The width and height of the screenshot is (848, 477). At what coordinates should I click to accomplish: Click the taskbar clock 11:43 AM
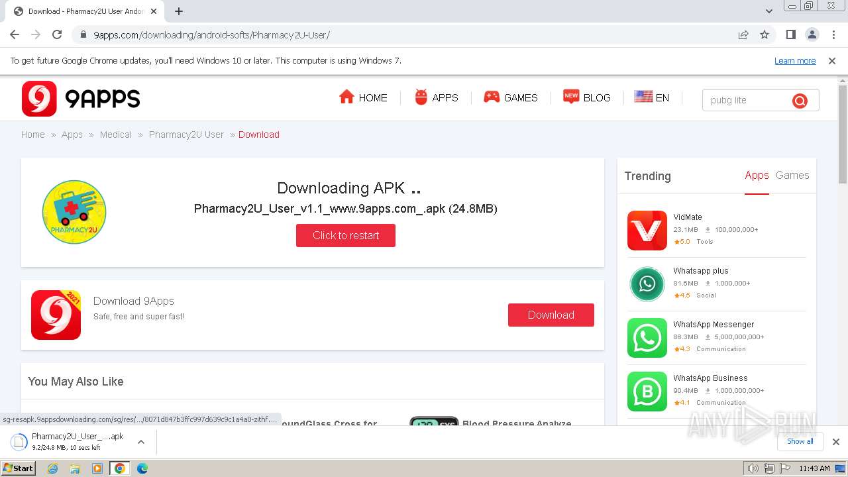814,468
